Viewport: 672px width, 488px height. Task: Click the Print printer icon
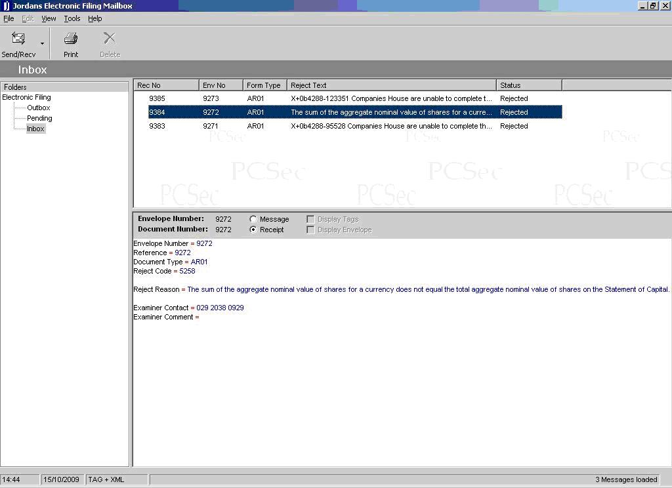click(71, 39)
